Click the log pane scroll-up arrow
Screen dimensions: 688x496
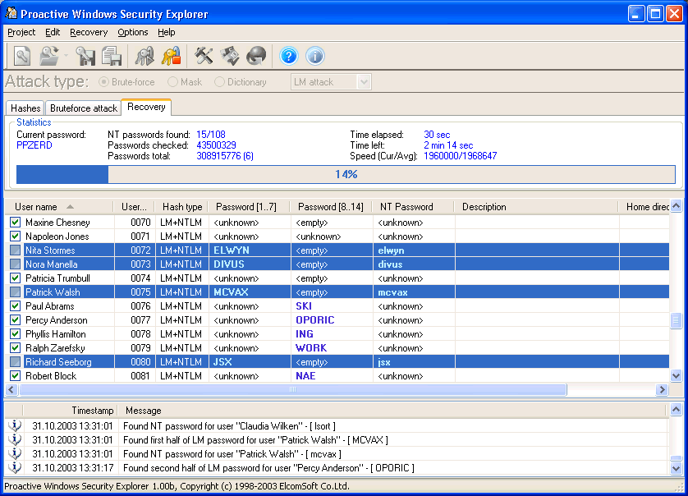pyautogui.click(x=676, y=410)
